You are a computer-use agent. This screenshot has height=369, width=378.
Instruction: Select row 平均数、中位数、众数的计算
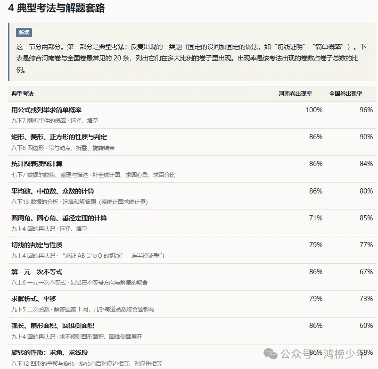[x=192, y=196]
